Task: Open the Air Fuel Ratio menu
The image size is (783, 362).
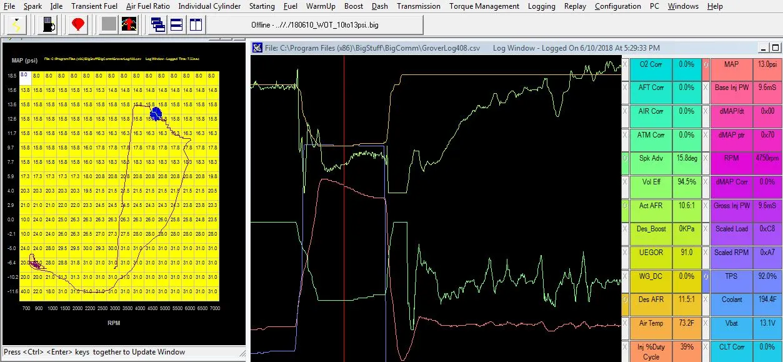Action: 148,6
